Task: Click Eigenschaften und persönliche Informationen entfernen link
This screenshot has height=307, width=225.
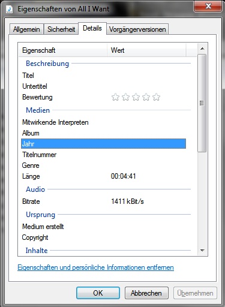Action: (95, 267)
